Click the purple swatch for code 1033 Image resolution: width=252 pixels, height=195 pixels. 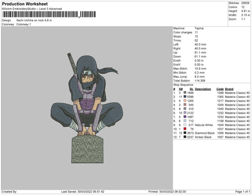pyautogui.click(x=185, y=117)
